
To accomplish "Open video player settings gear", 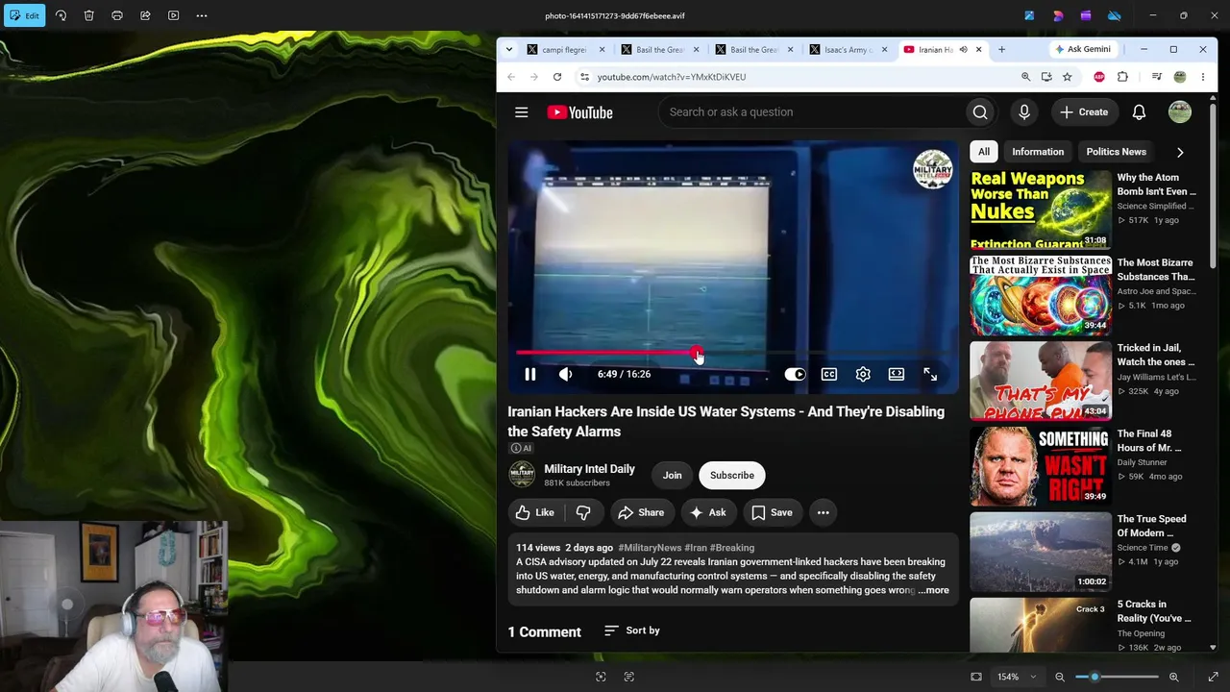I will (863, 374).
